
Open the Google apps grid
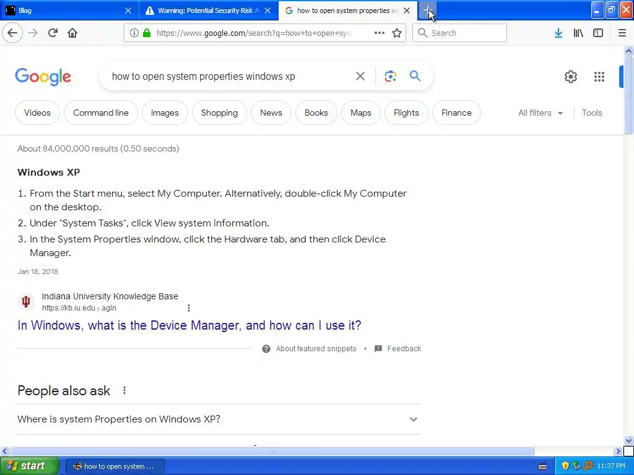click(x=599, y=76)
